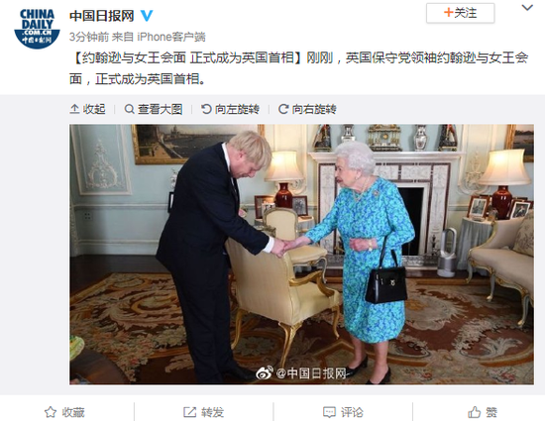Click the China Daily avatar logo

tap(37, 29)
